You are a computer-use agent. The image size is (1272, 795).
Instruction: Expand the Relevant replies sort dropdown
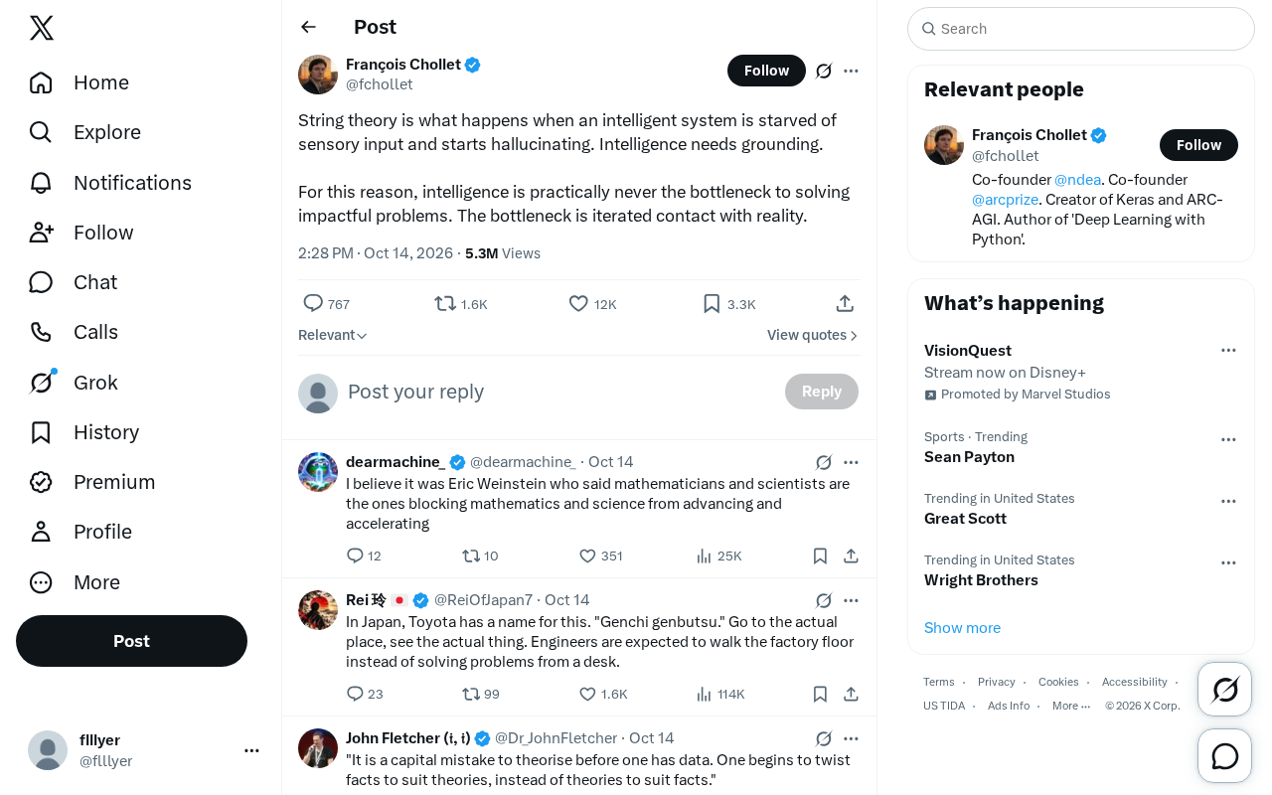(x=333, y=335)
